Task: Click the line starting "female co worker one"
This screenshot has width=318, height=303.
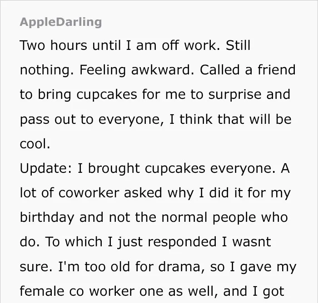Action: pos(152,292)
